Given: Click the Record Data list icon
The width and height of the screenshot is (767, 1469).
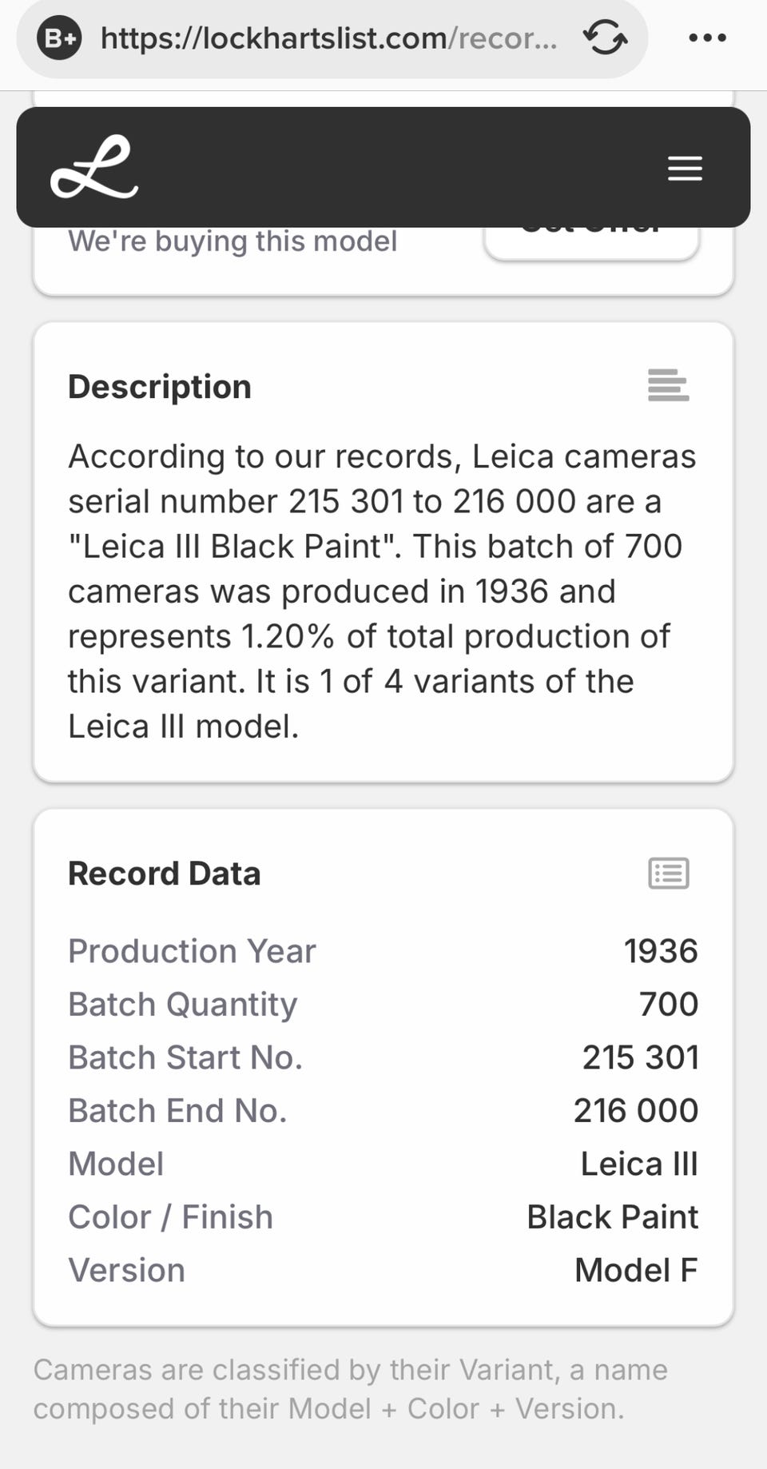Looking at the screenshot, I should point(668,873).
